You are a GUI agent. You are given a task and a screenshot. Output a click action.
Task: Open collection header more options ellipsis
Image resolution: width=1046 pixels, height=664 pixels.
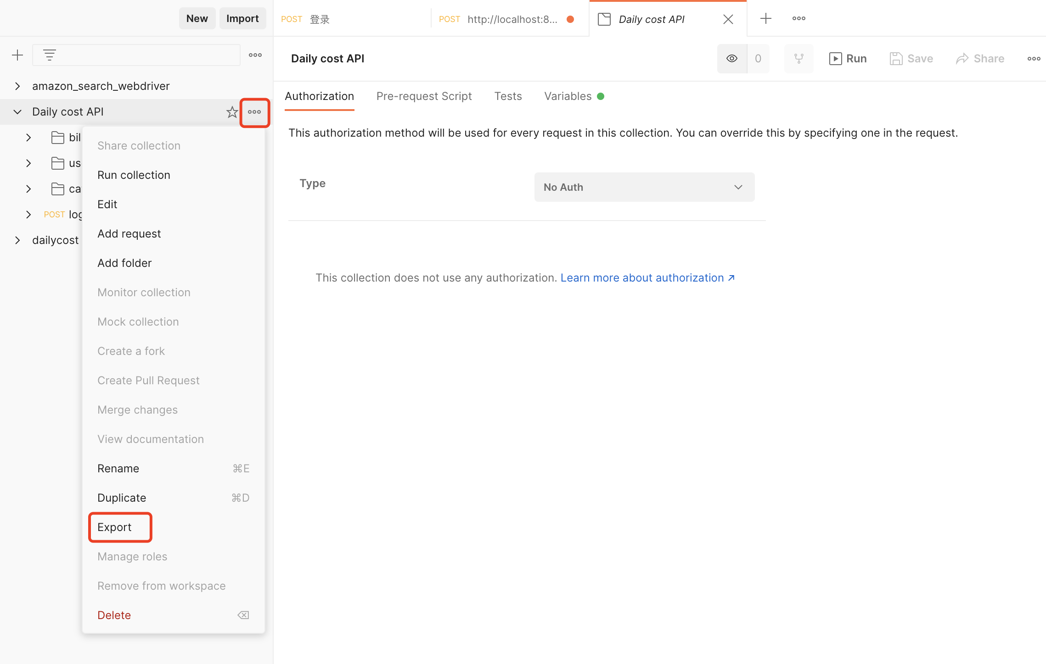pyautogui.click(x=1034, y=59)
